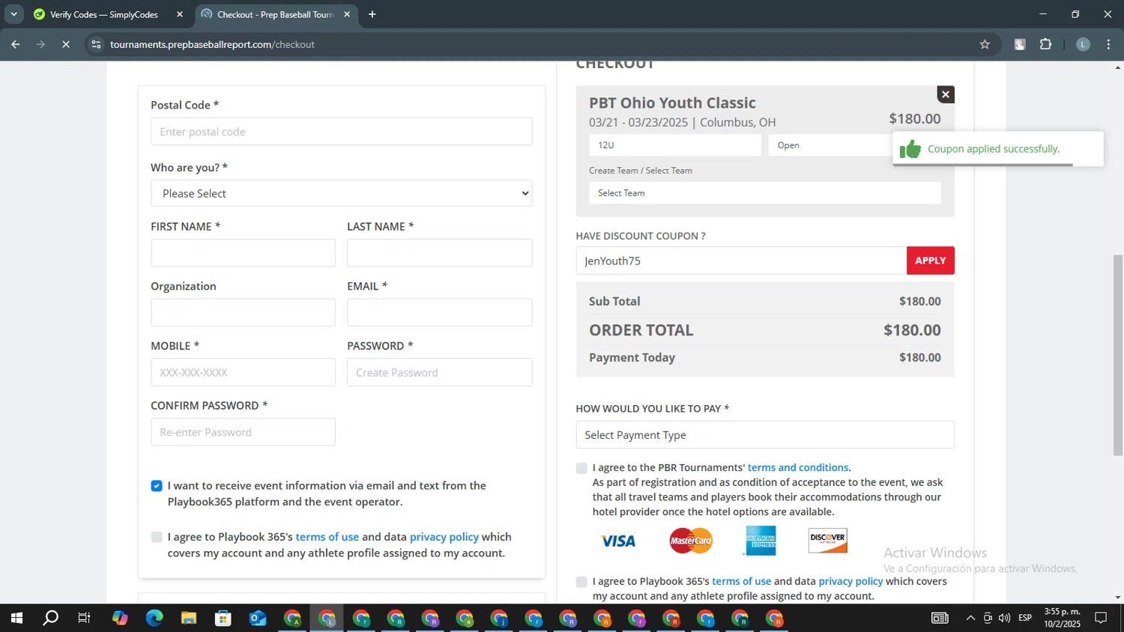Screen dimensions: 1124x632
Task: Stop the page loading with the X icon
Action: click(x=66, y=44)
